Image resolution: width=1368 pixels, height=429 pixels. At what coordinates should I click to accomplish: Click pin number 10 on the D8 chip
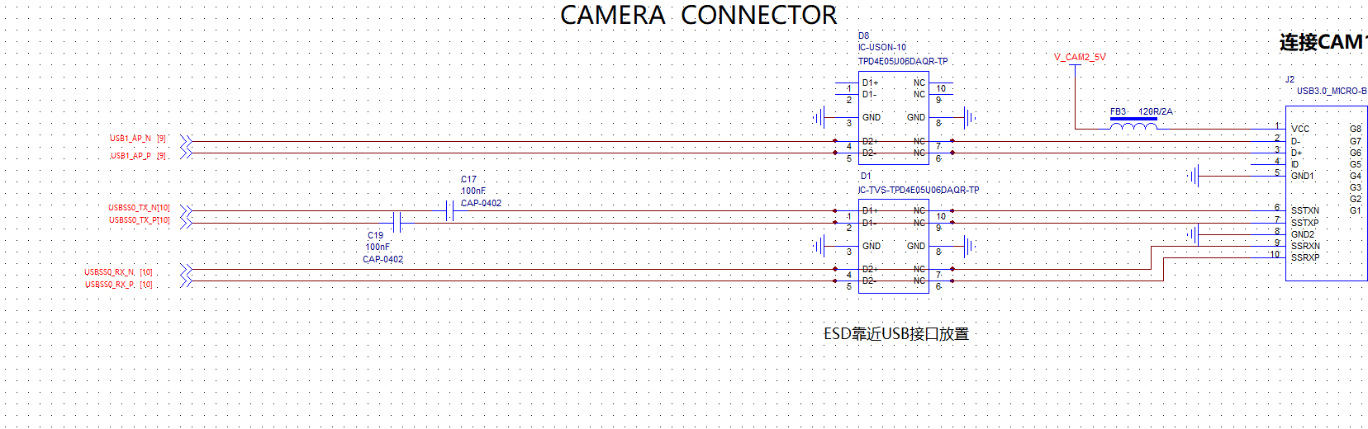point(941,88)
